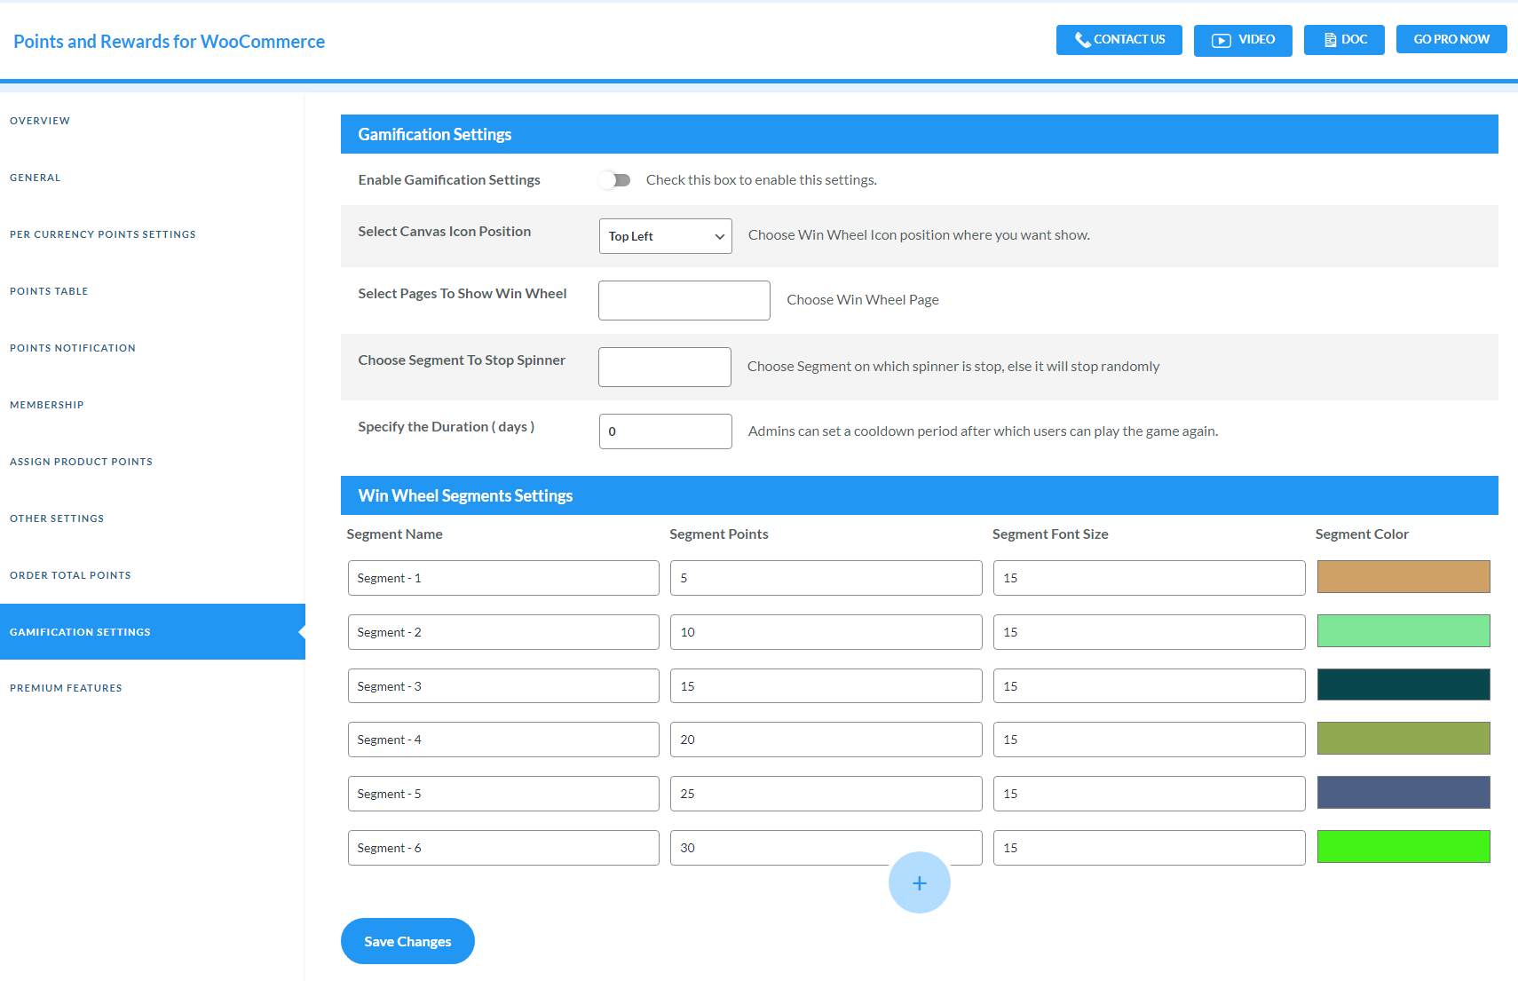
Task: Click the Segment Font Size column header
Action: pos(1050,534)
